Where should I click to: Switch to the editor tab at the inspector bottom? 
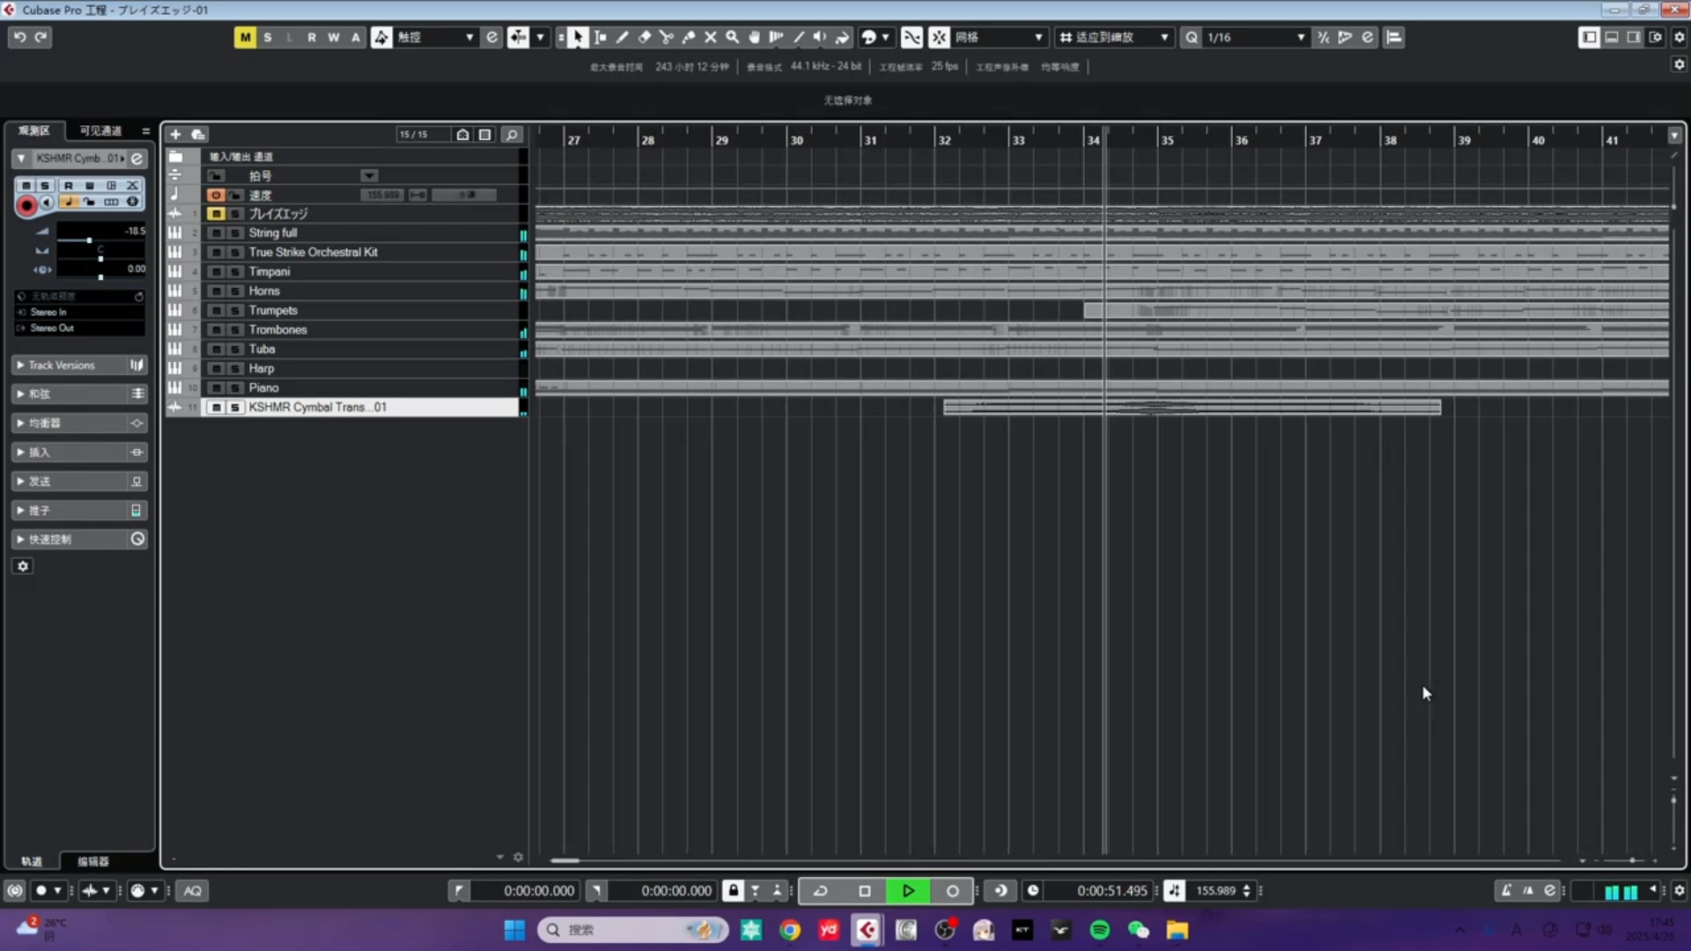(92, 861)
